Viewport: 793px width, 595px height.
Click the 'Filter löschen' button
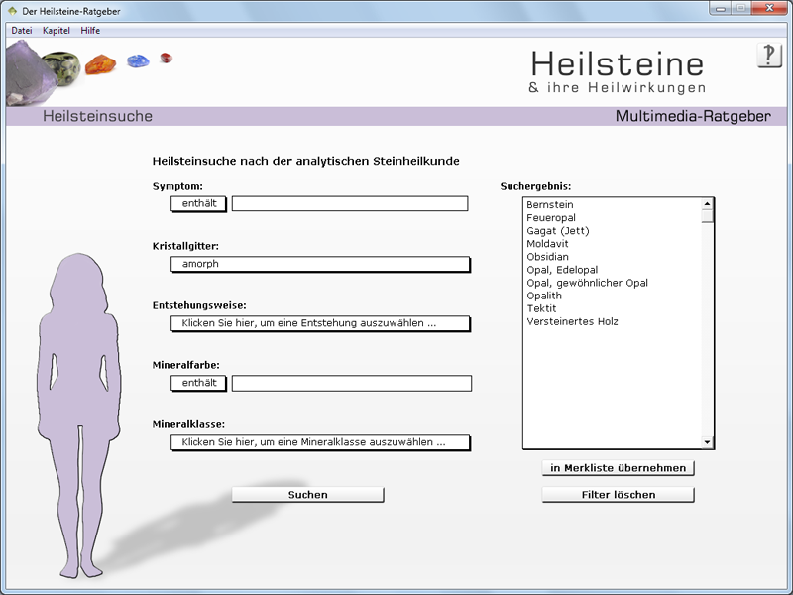618,495
